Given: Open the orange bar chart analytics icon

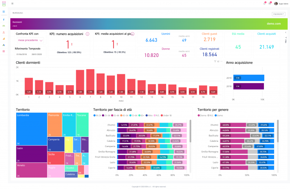Looking at the screenshot, I should pos(4,39).
